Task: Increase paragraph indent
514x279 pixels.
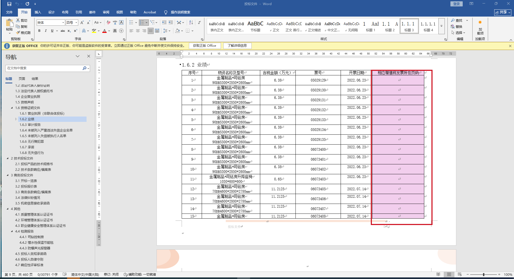Action: pyautogui.click(x=171, y=23)
